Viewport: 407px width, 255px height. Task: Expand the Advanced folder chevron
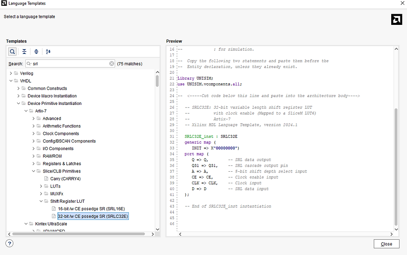click(x=33, y=118)
